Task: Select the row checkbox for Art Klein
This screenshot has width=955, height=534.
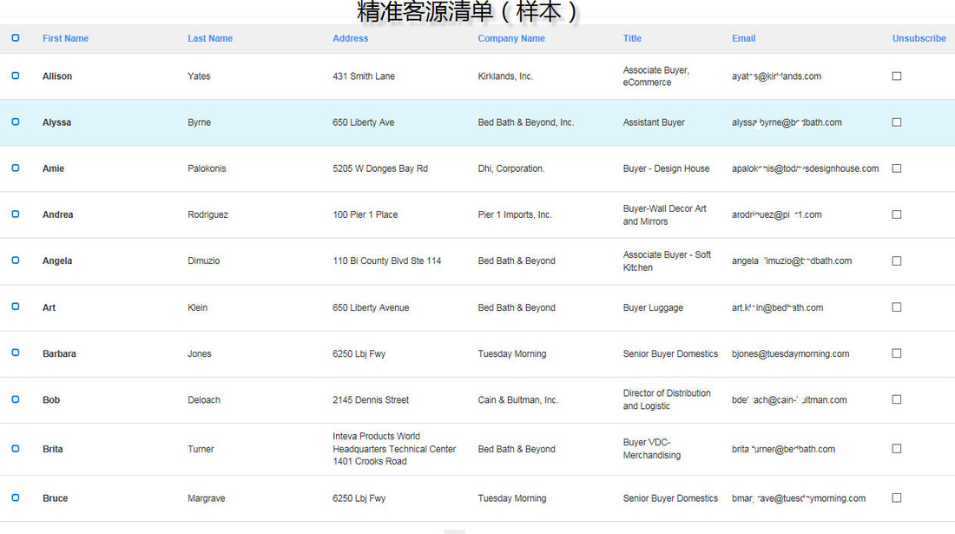Action: coord(16,307)
